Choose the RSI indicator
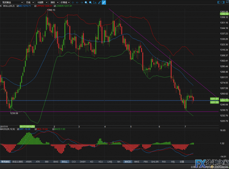 [164, 162]
